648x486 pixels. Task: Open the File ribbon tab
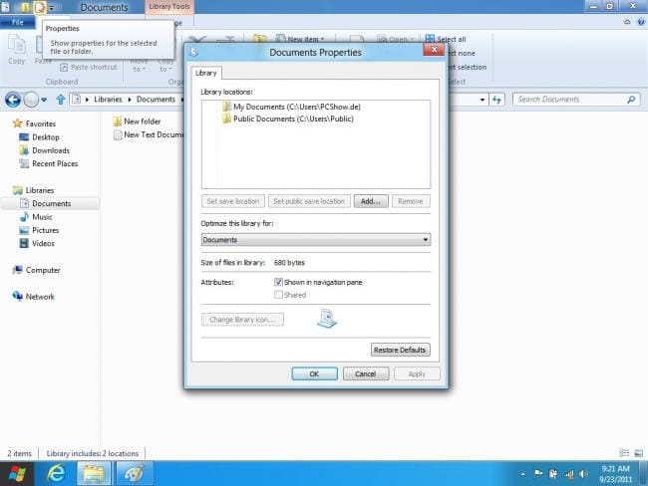pos(17,22)
